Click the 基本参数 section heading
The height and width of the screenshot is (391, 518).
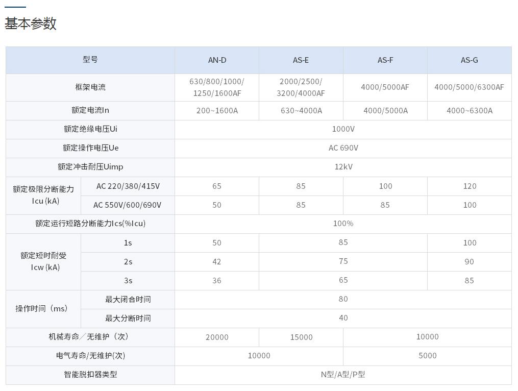click(x=31, y=23)
